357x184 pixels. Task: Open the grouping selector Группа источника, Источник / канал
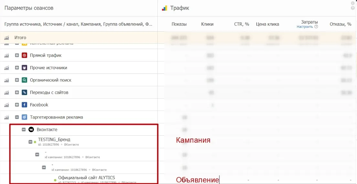pyautogui.click(x=78, y=24)
